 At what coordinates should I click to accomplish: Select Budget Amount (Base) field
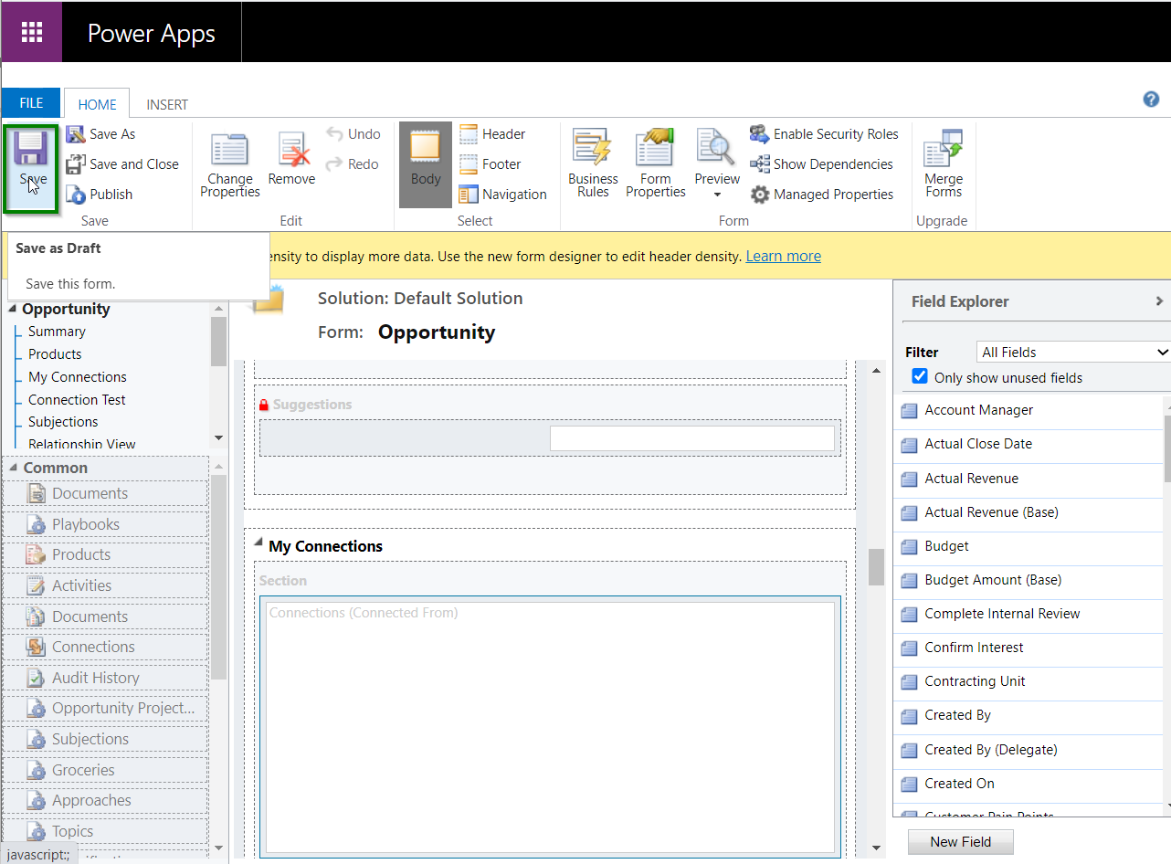coord(1028,580)
